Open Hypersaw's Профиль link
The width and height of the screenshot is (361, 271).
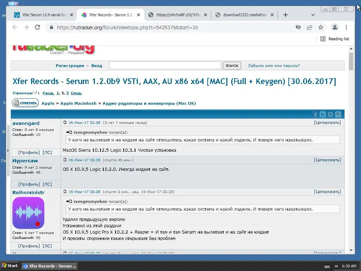click(x=29, y=184)
